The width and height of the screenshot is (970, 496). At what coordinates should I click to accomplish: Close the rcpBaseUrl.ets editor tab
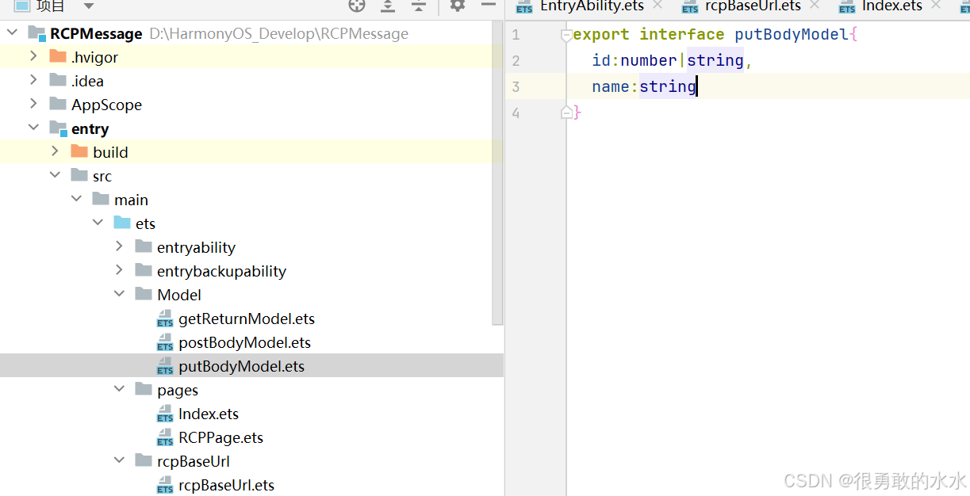pos(815,6)
